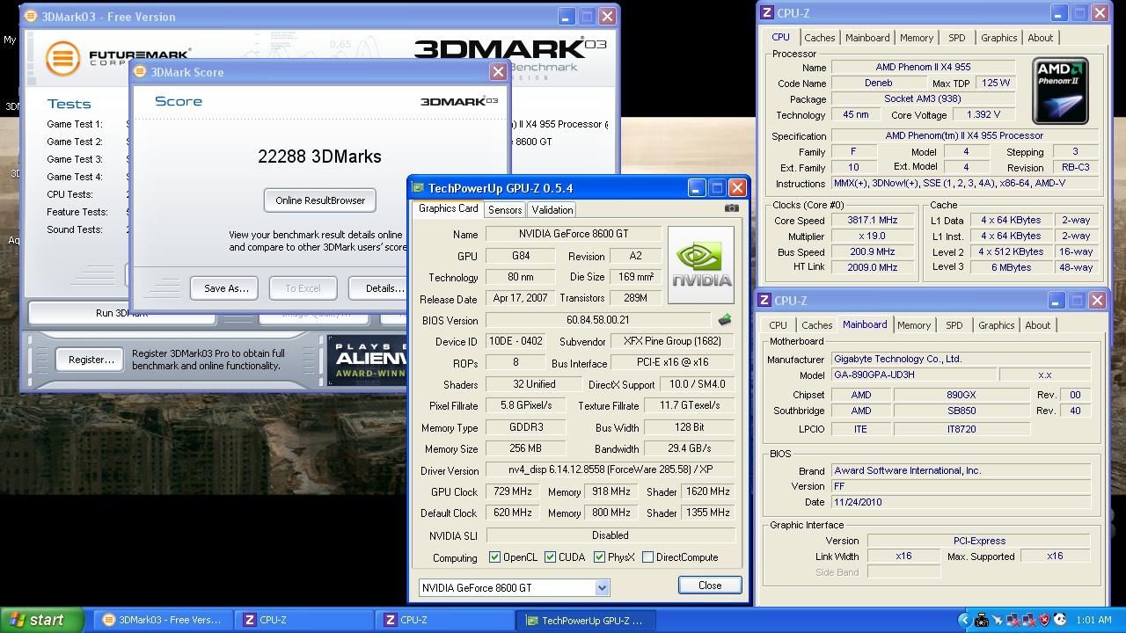Click the Subvendor XFX Pine Group field

pyautogui.click(x=672, y=341)
